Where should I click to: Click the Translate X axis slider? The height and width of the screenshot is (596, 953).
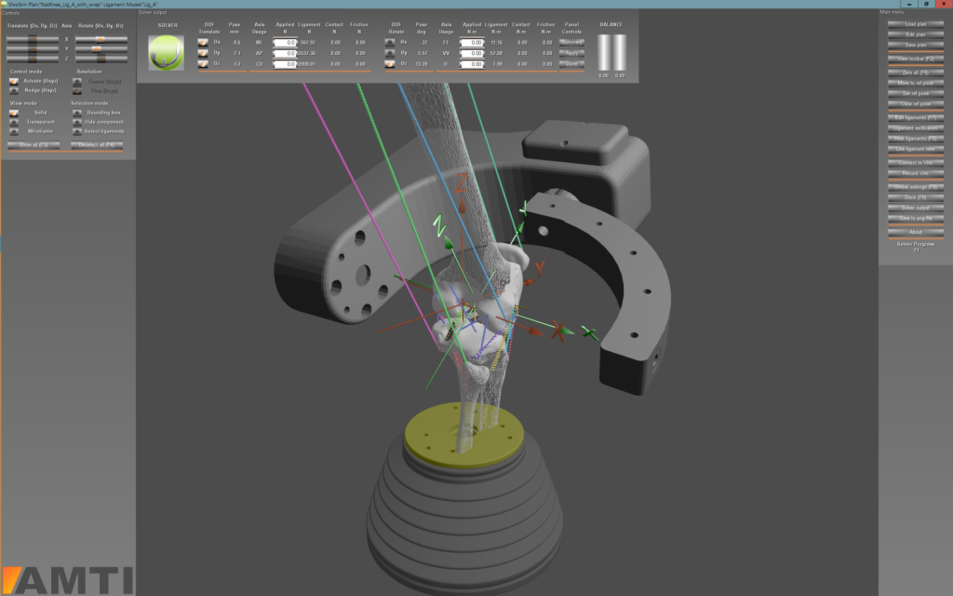32,38
